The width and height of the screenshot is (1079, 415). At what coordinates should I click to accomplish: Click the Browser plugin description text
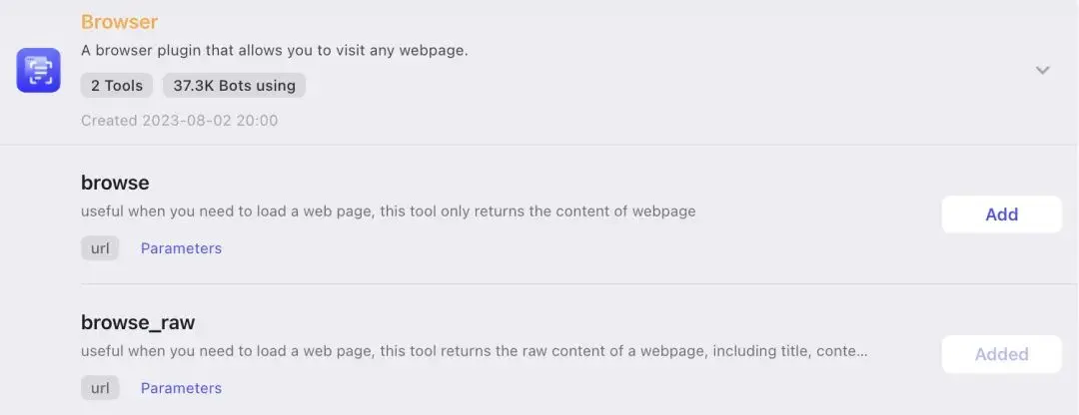coord(274,50)
